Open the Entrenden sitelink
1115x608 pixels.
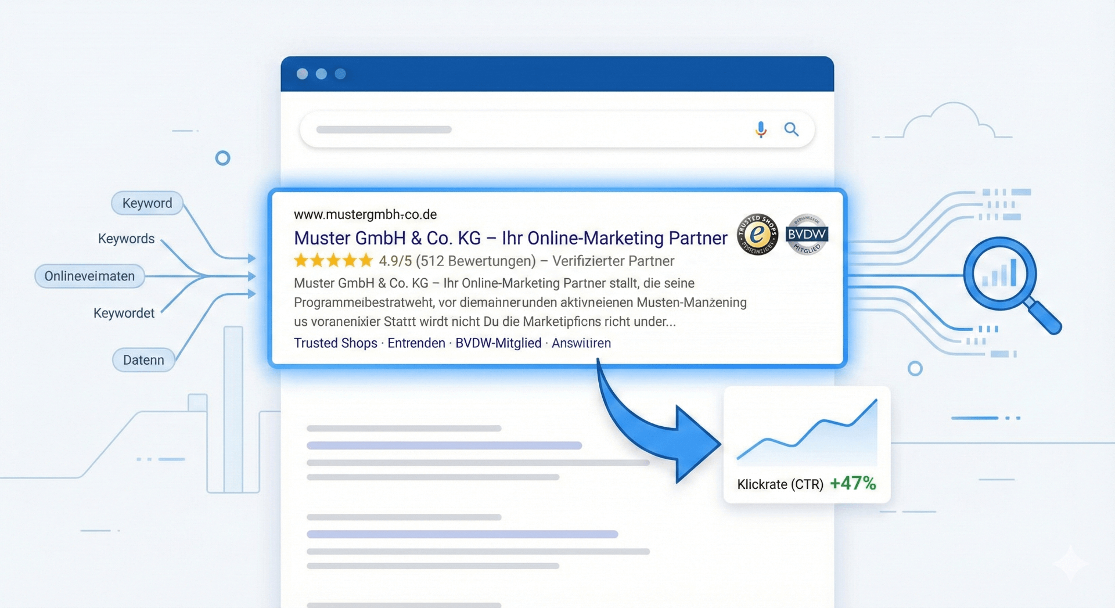pyautogui.click(x=416, y=343)
